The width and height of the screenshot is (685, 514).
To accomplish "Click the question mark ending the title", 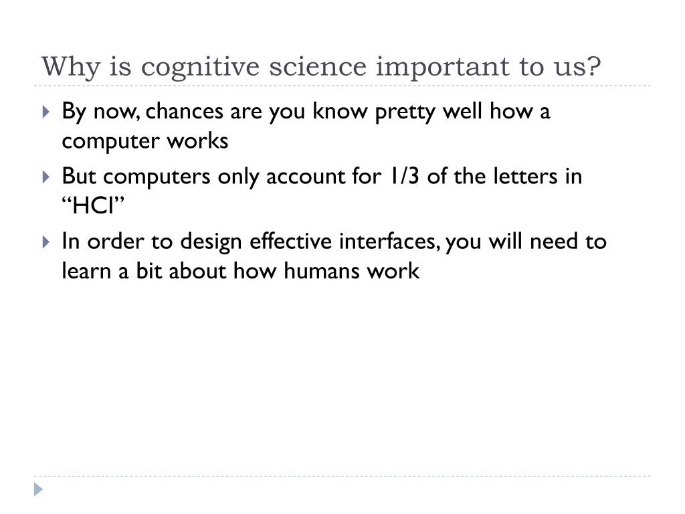I will (x=593, y=66).
